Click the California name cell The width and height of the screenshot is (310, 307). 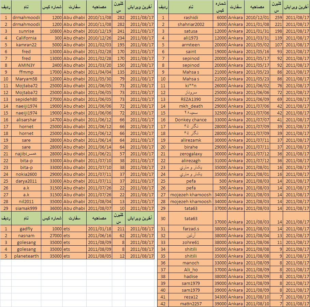[x=26, y=38]
